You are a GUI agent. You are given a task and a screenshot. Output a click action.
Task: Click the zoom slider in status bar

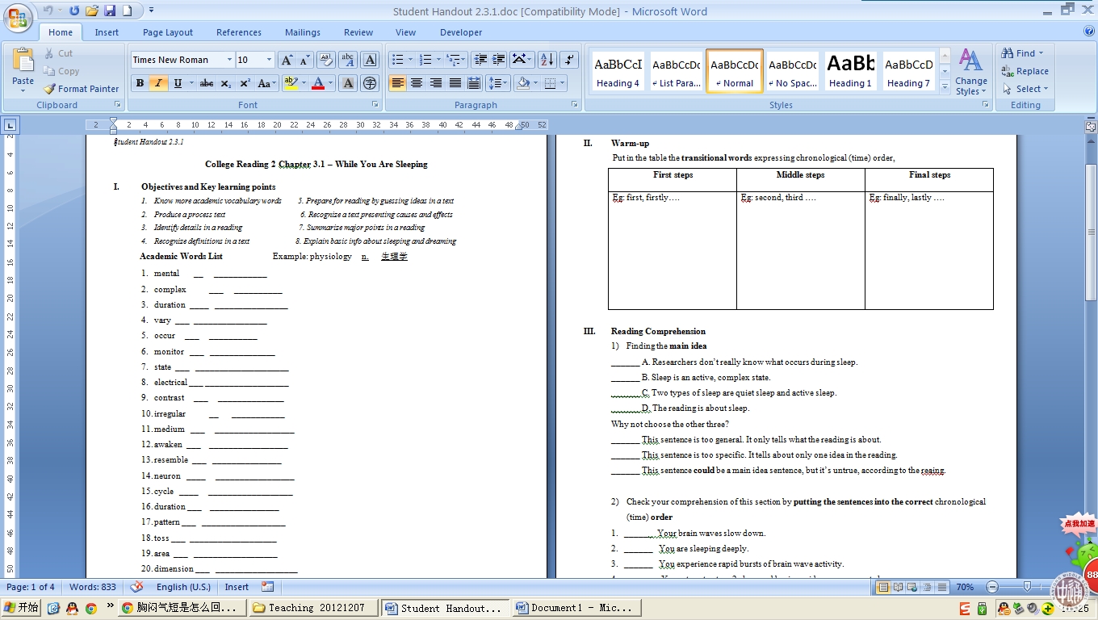[x=1027, y=587]
